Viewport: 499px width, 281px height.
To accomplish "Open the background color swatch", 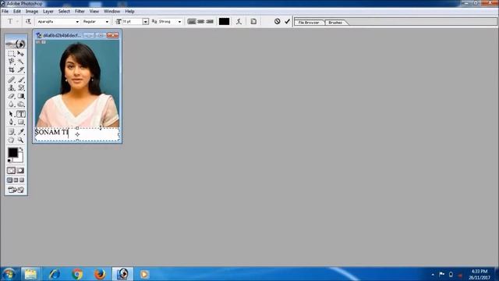I will pos(19,159).
